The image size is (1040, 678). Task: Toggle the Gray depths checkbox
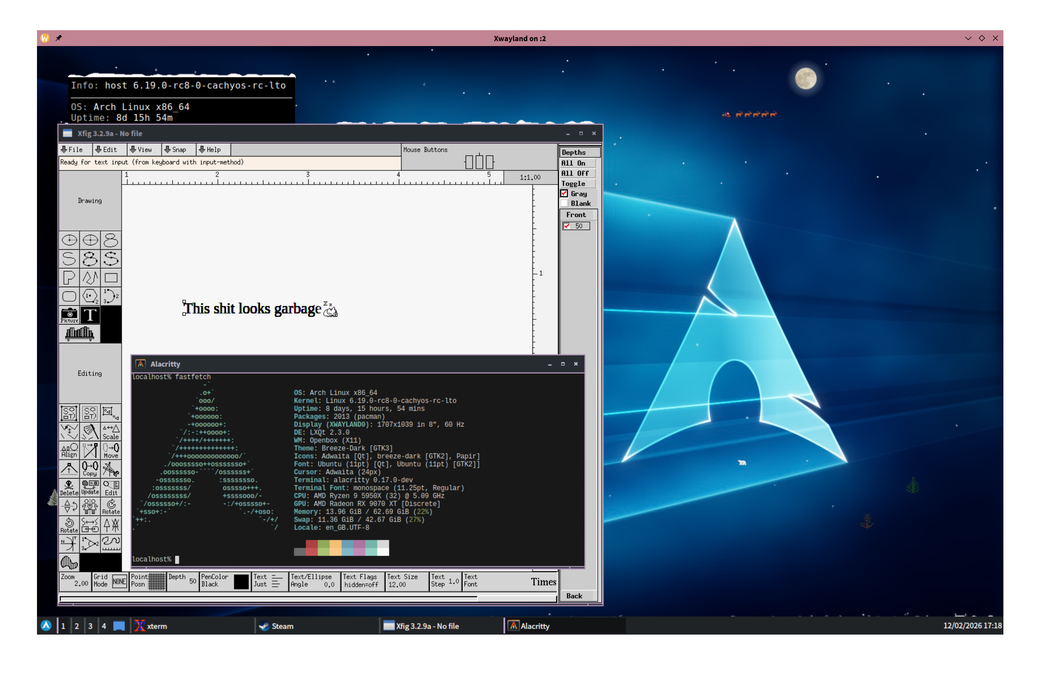[x=564, y=193]
